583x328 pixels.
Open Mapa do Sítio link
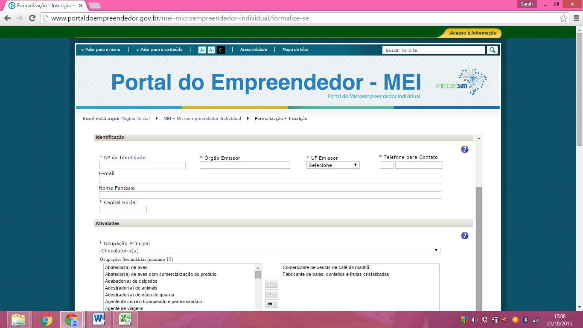295,50
